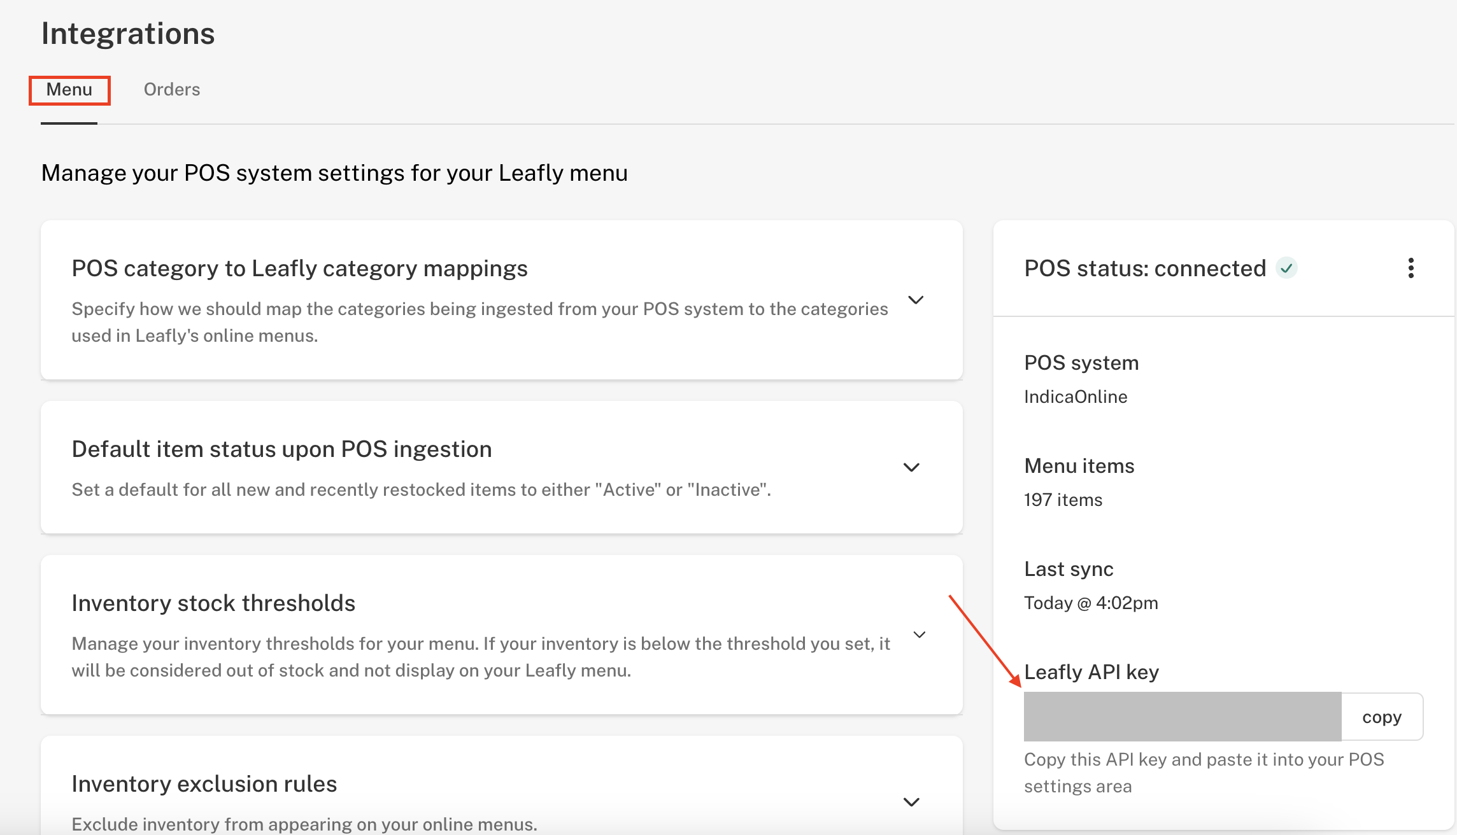Click the POS status: connected heading
Viewport: 1457px width, 835px height.
click(x=1144, y=269)
